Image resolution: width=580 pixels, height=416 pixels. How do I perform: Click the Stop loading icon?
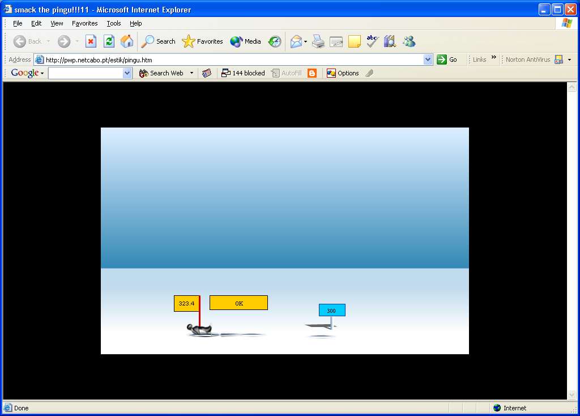pos(91,41)
